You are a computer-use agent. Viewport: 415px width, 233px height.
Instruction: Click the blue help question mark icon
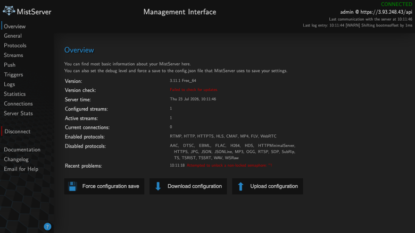[47, 227]
